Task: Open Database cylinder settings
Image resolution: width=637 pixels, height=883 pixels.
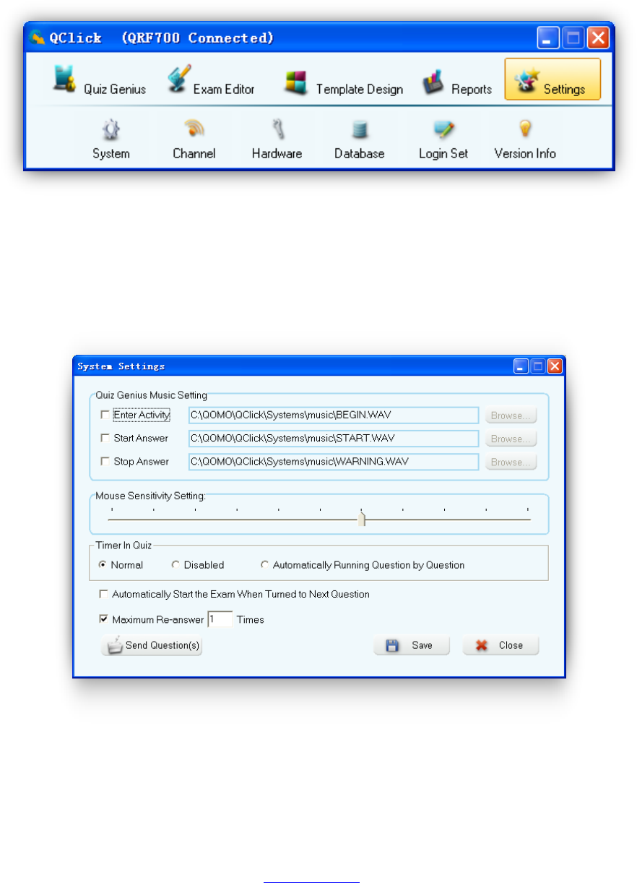Action: click(x=359, y=130)
